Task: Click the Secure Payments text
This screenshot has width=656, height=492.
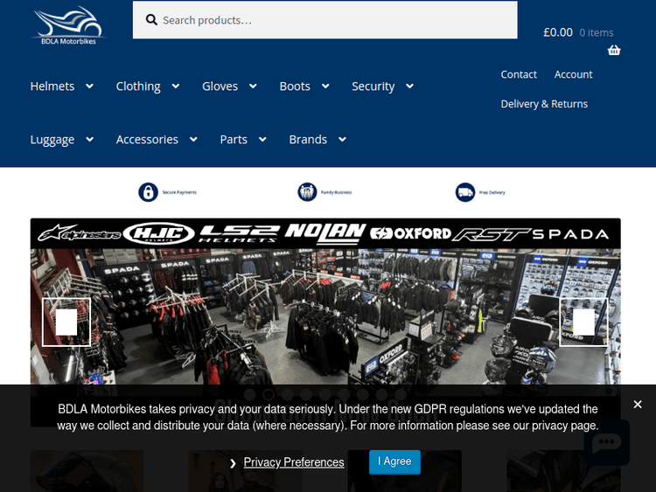Action: pyautogui.click(x=179, y=192)
